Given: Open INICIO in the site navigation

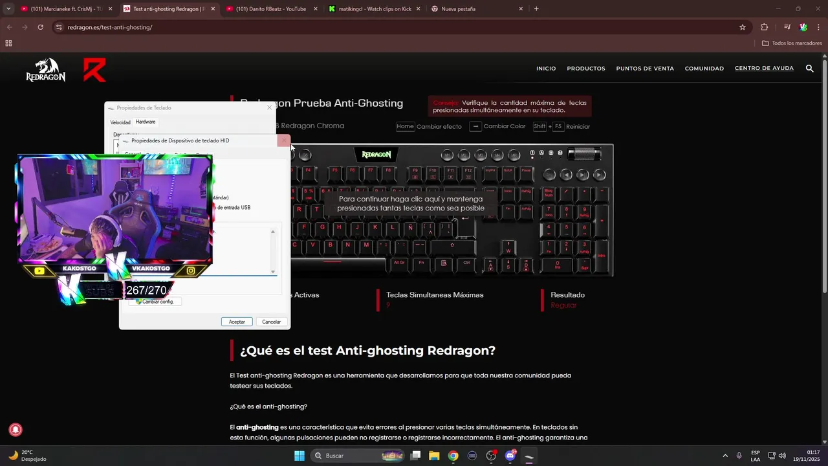Looking at the screenshot, I should tap(546, 69).
